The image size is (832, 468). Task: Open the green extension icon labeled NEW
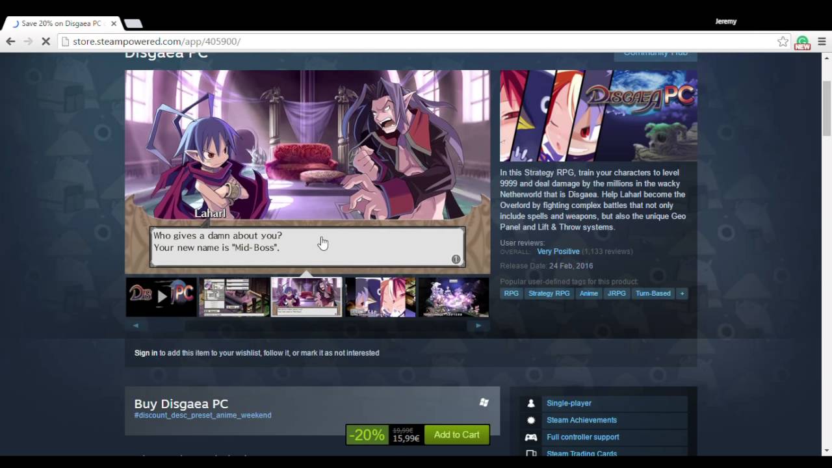click(x=803, y=42)
